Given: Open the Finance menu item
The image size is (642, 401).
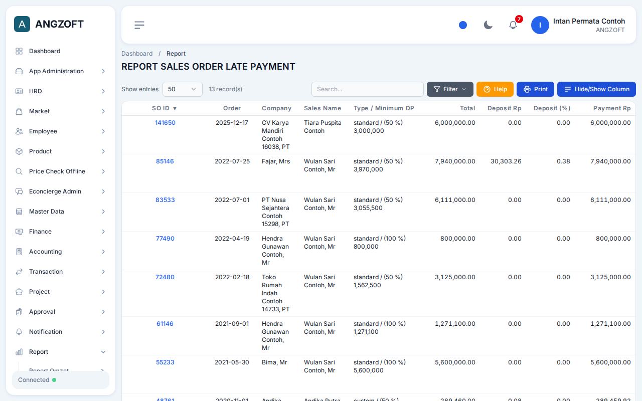Looking at the screenshot, I should (x=61, y=232).
